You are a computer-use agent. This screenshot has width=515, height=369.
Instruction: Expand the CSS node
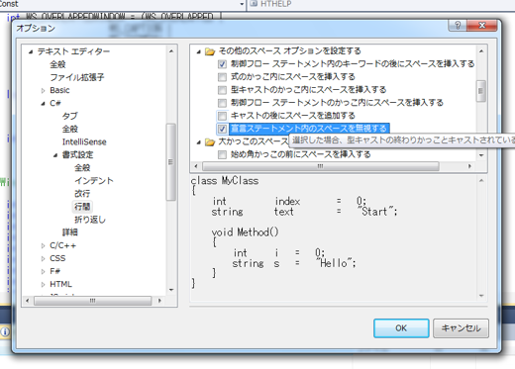pos(43,258)
